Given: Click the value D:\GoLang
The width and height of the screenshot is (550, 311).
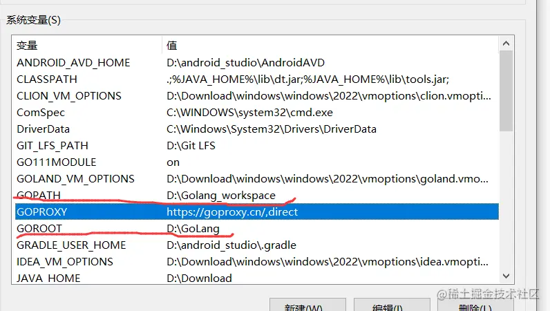Looking at the screenshot, I should 193,229.
